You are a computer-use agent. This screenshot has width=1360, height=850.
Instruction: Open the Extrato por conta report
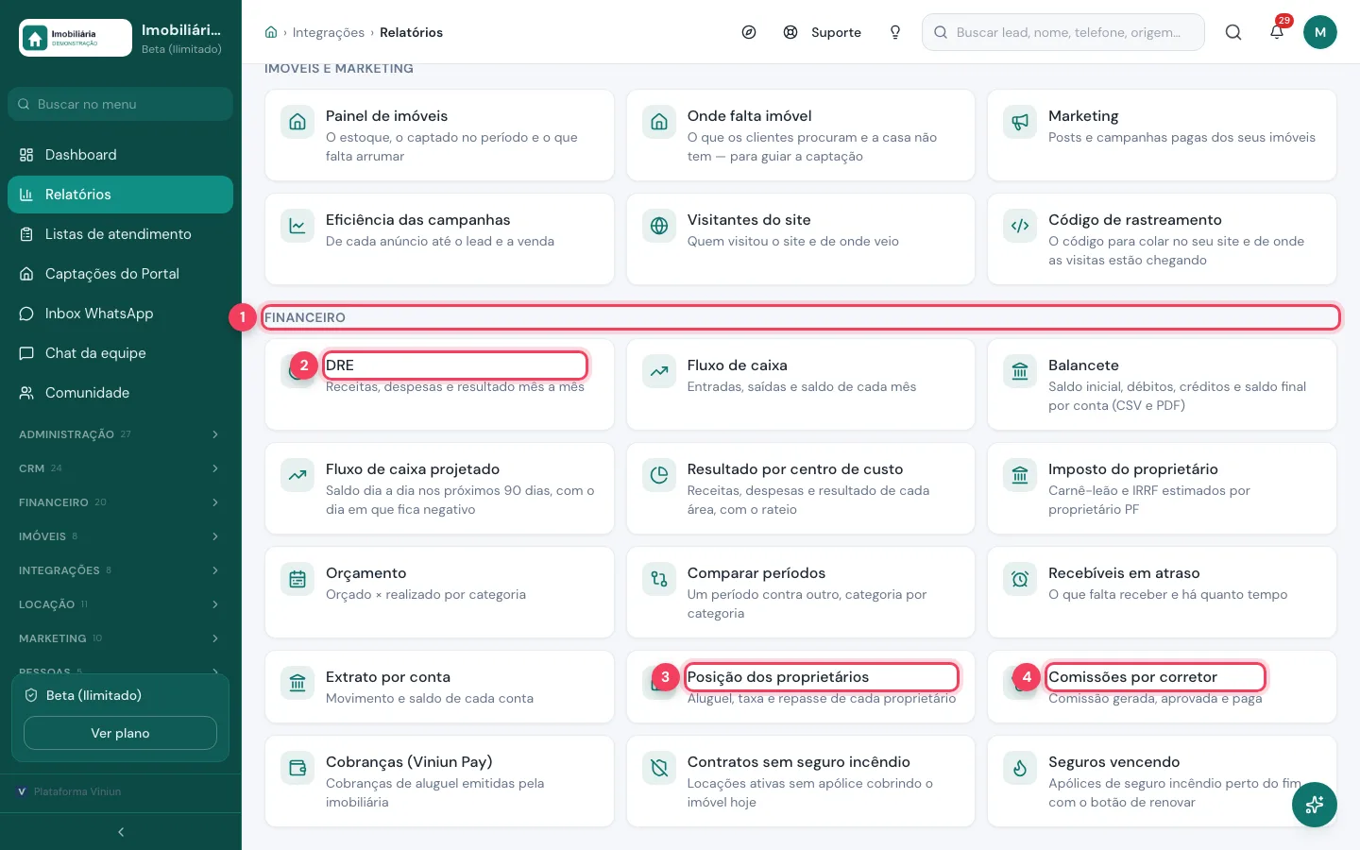[x=439, y=687]
